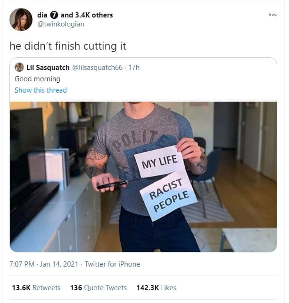Open dia's profile picture
Screen dimensions: 289x303
(21, 19)
